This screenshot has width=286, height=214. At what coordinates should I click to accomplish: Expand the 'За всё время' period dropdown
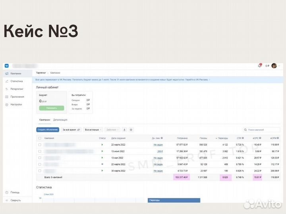71,130
